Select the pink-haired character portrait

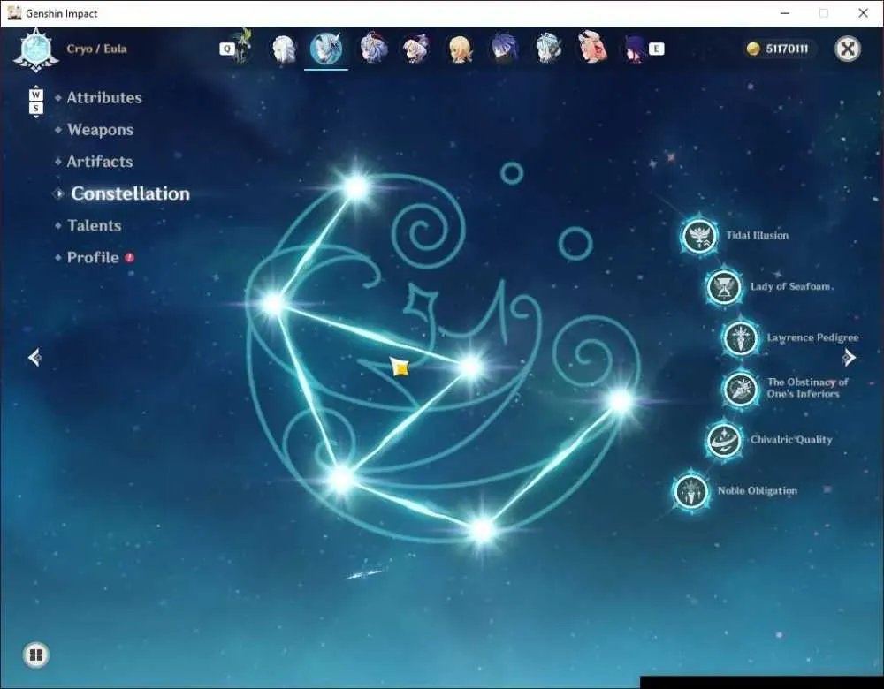[592, 47]
